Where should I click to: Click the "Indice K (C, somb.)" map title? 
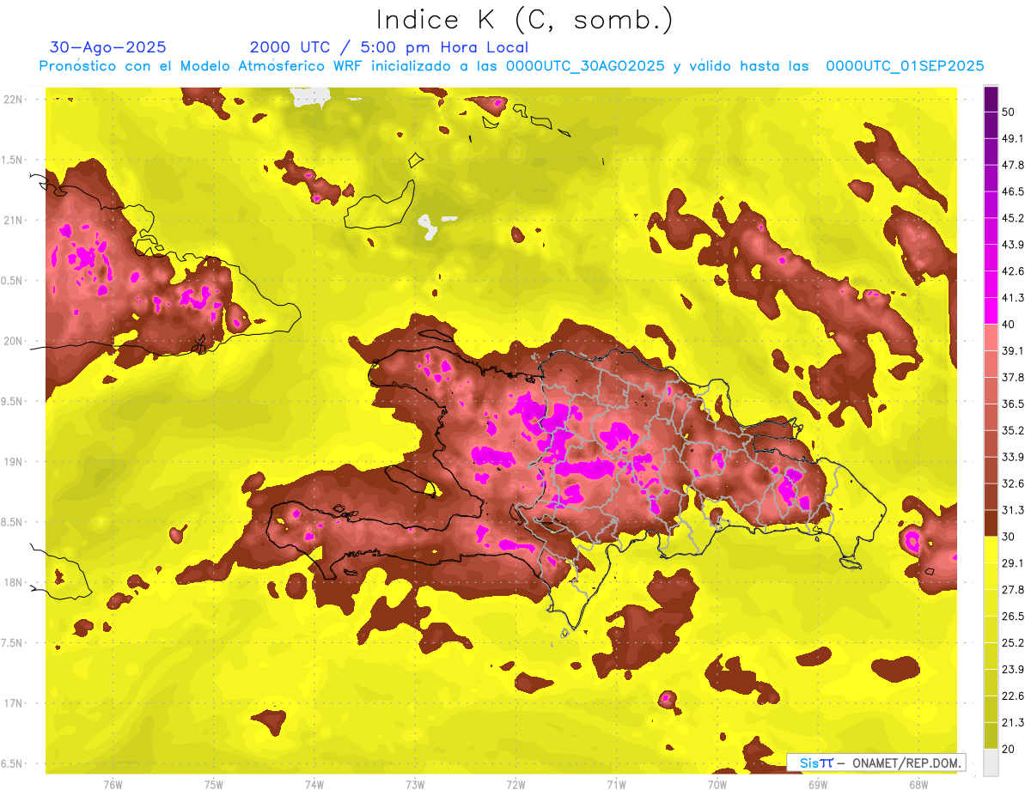524,20
